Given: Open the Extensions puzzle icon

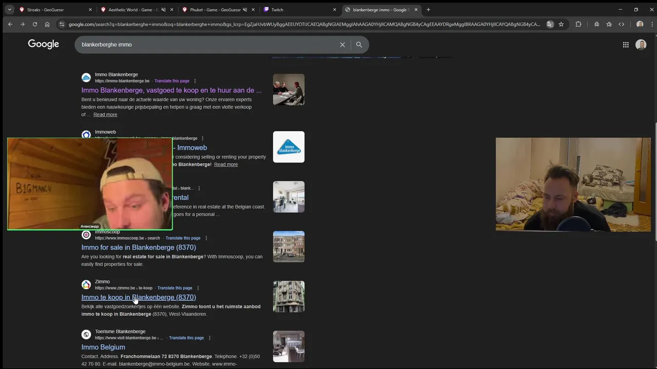Looking at the screenshot, I should point(578,24).
